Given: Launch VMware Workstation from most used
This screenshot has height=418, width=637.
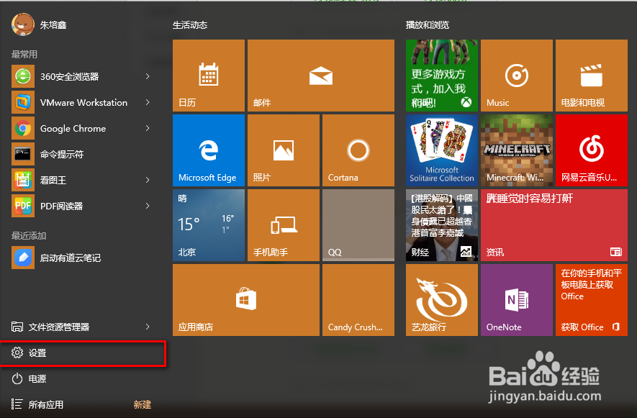Looking at the screenshot, I should click(x=81, y=102).
